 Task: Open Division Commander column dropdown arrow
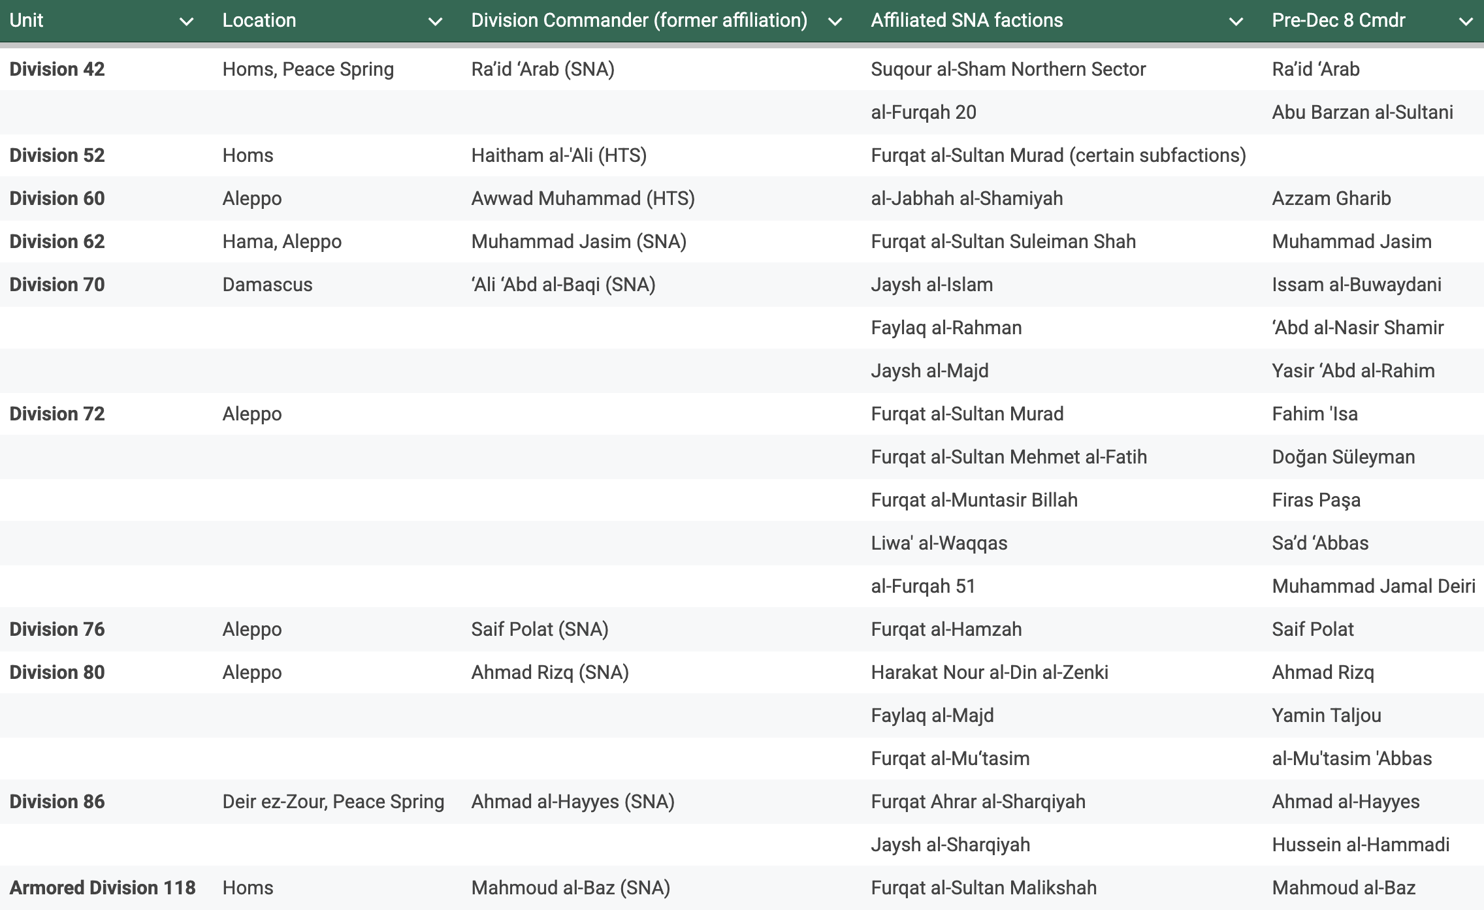coord(834,22)
